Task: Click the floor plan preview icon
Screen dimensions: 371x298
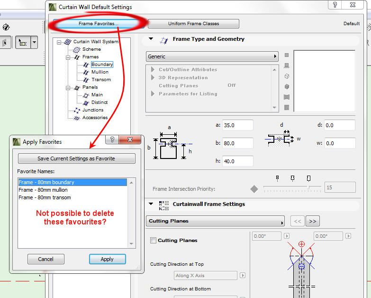Action: pyautogui.click(x=287, y=65)
